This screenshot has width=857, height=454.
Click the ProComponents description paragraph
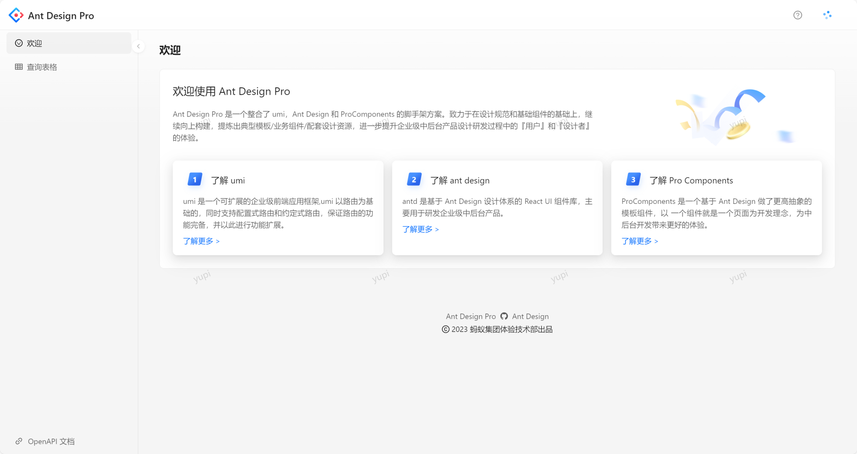coord(716,213)
